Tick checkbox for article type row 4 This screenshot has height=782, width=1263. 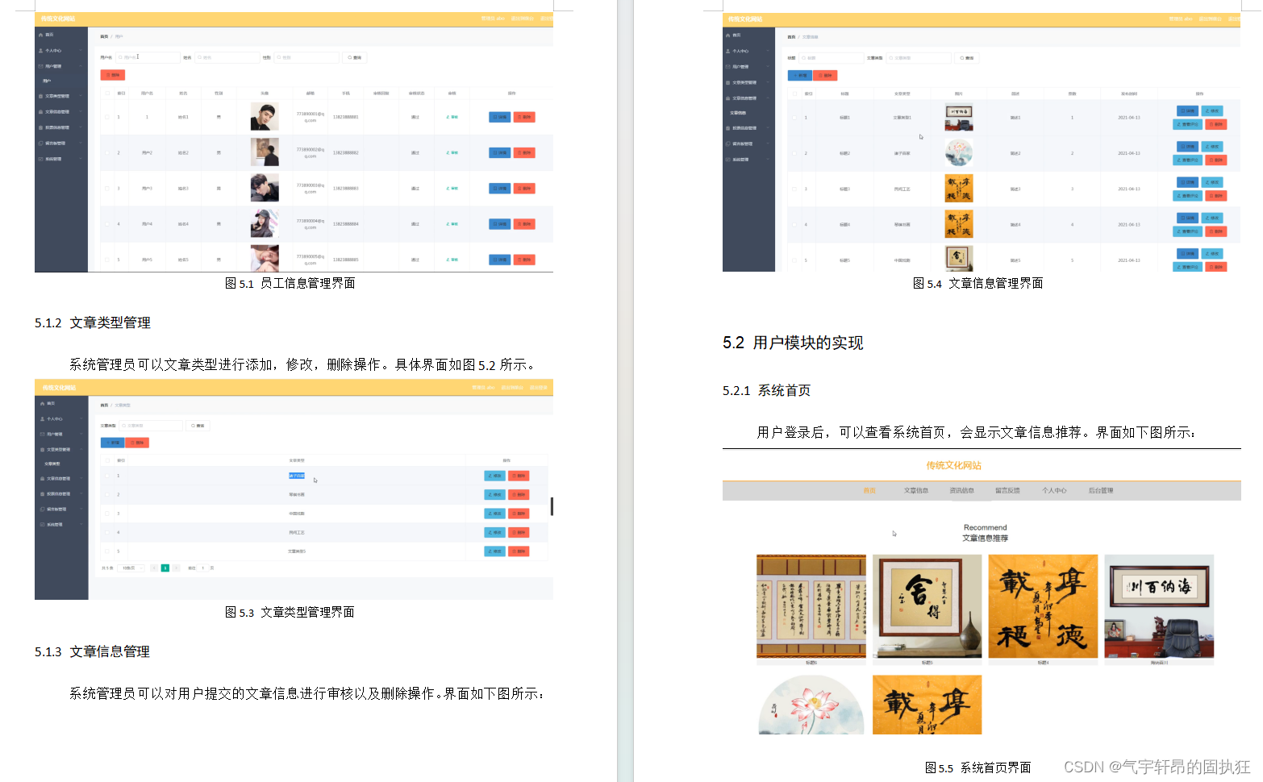click(x=107, y=532)
